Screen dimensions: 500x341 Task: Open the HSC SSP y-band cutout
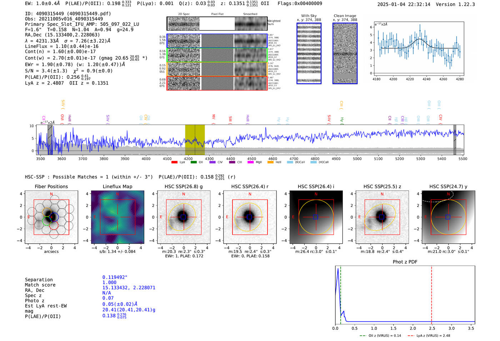pos(448,217)
